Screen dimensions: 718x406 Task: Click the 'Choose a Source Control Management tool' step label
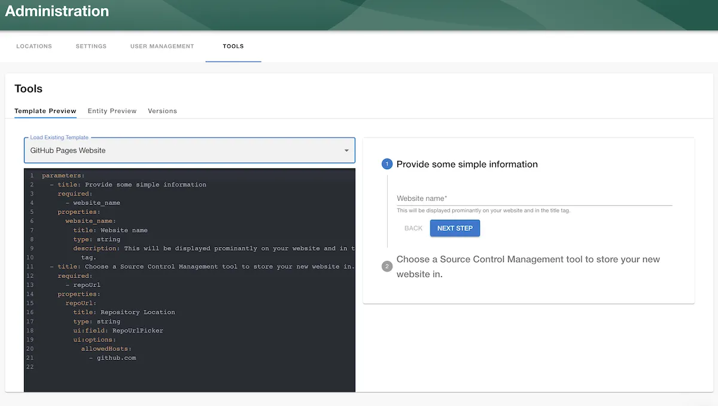coord(528,260)
